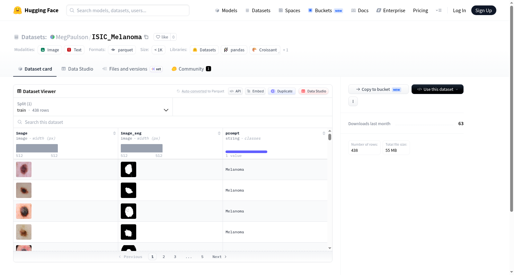Go to the Pricing page
This screenshot has height=275, width=514.
pyautogui.click(x=421, y=10)
